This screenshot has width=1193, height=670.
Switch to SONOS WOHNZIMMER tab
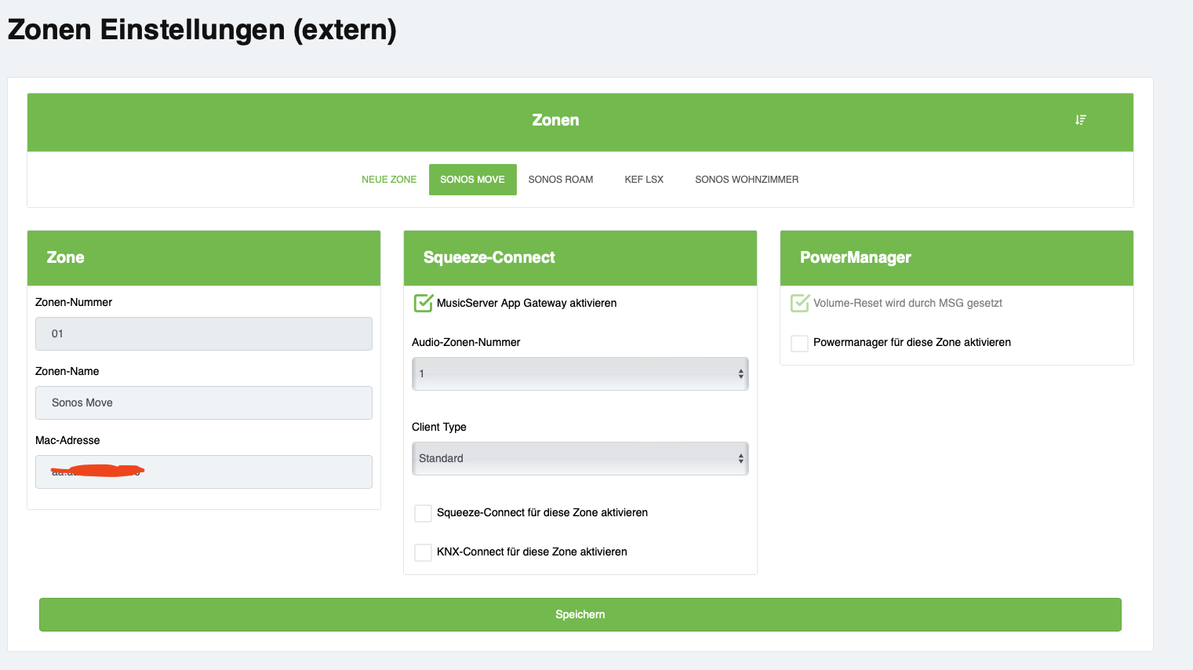pyautogui.click(x=747, y=180)
